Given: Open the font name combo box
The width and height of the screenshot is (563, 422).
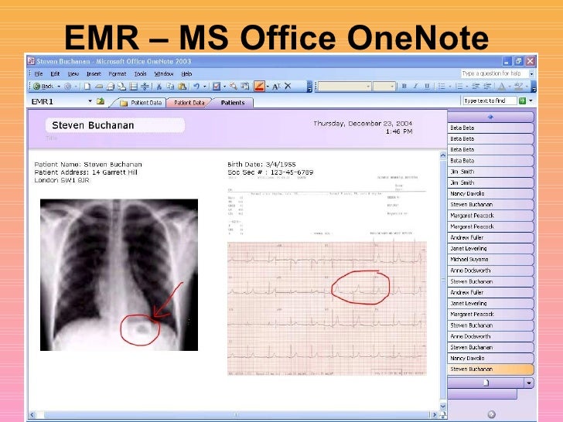Looking at the screenshot, I should pos(344,87).
